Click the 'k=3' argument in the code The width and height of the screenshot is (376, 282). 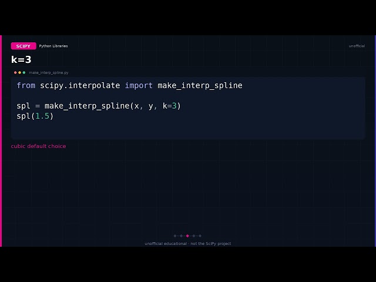click(x=169, y=106)
